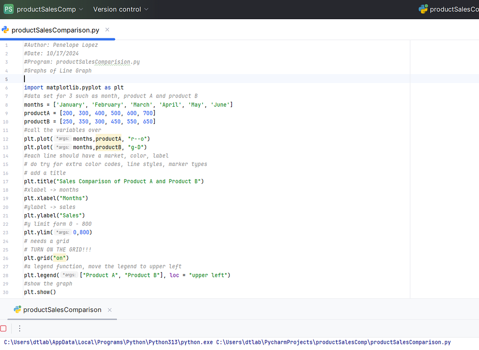Click value 700 in productA list
The image size is (479, 350).
click(148, 113)
